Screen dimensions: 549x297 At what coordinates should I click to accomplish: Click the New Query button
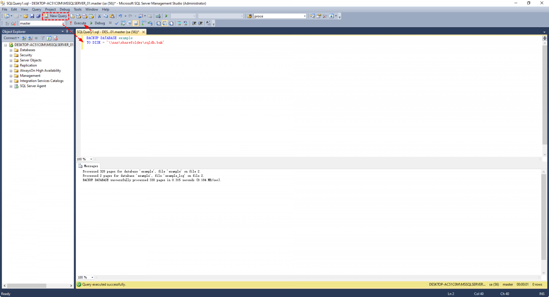pyautogui.click(x=56, y=16)
